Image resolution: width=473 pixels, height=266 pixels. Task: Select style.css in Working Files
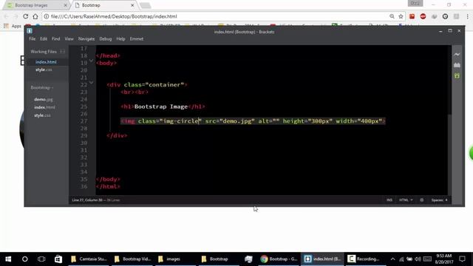44,69
